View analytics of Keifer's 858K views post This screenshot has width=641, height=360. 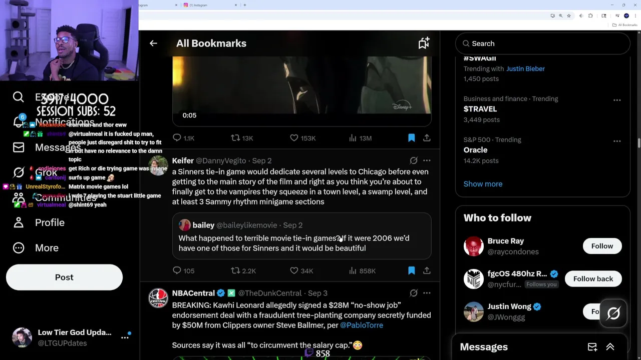[362, 270]
